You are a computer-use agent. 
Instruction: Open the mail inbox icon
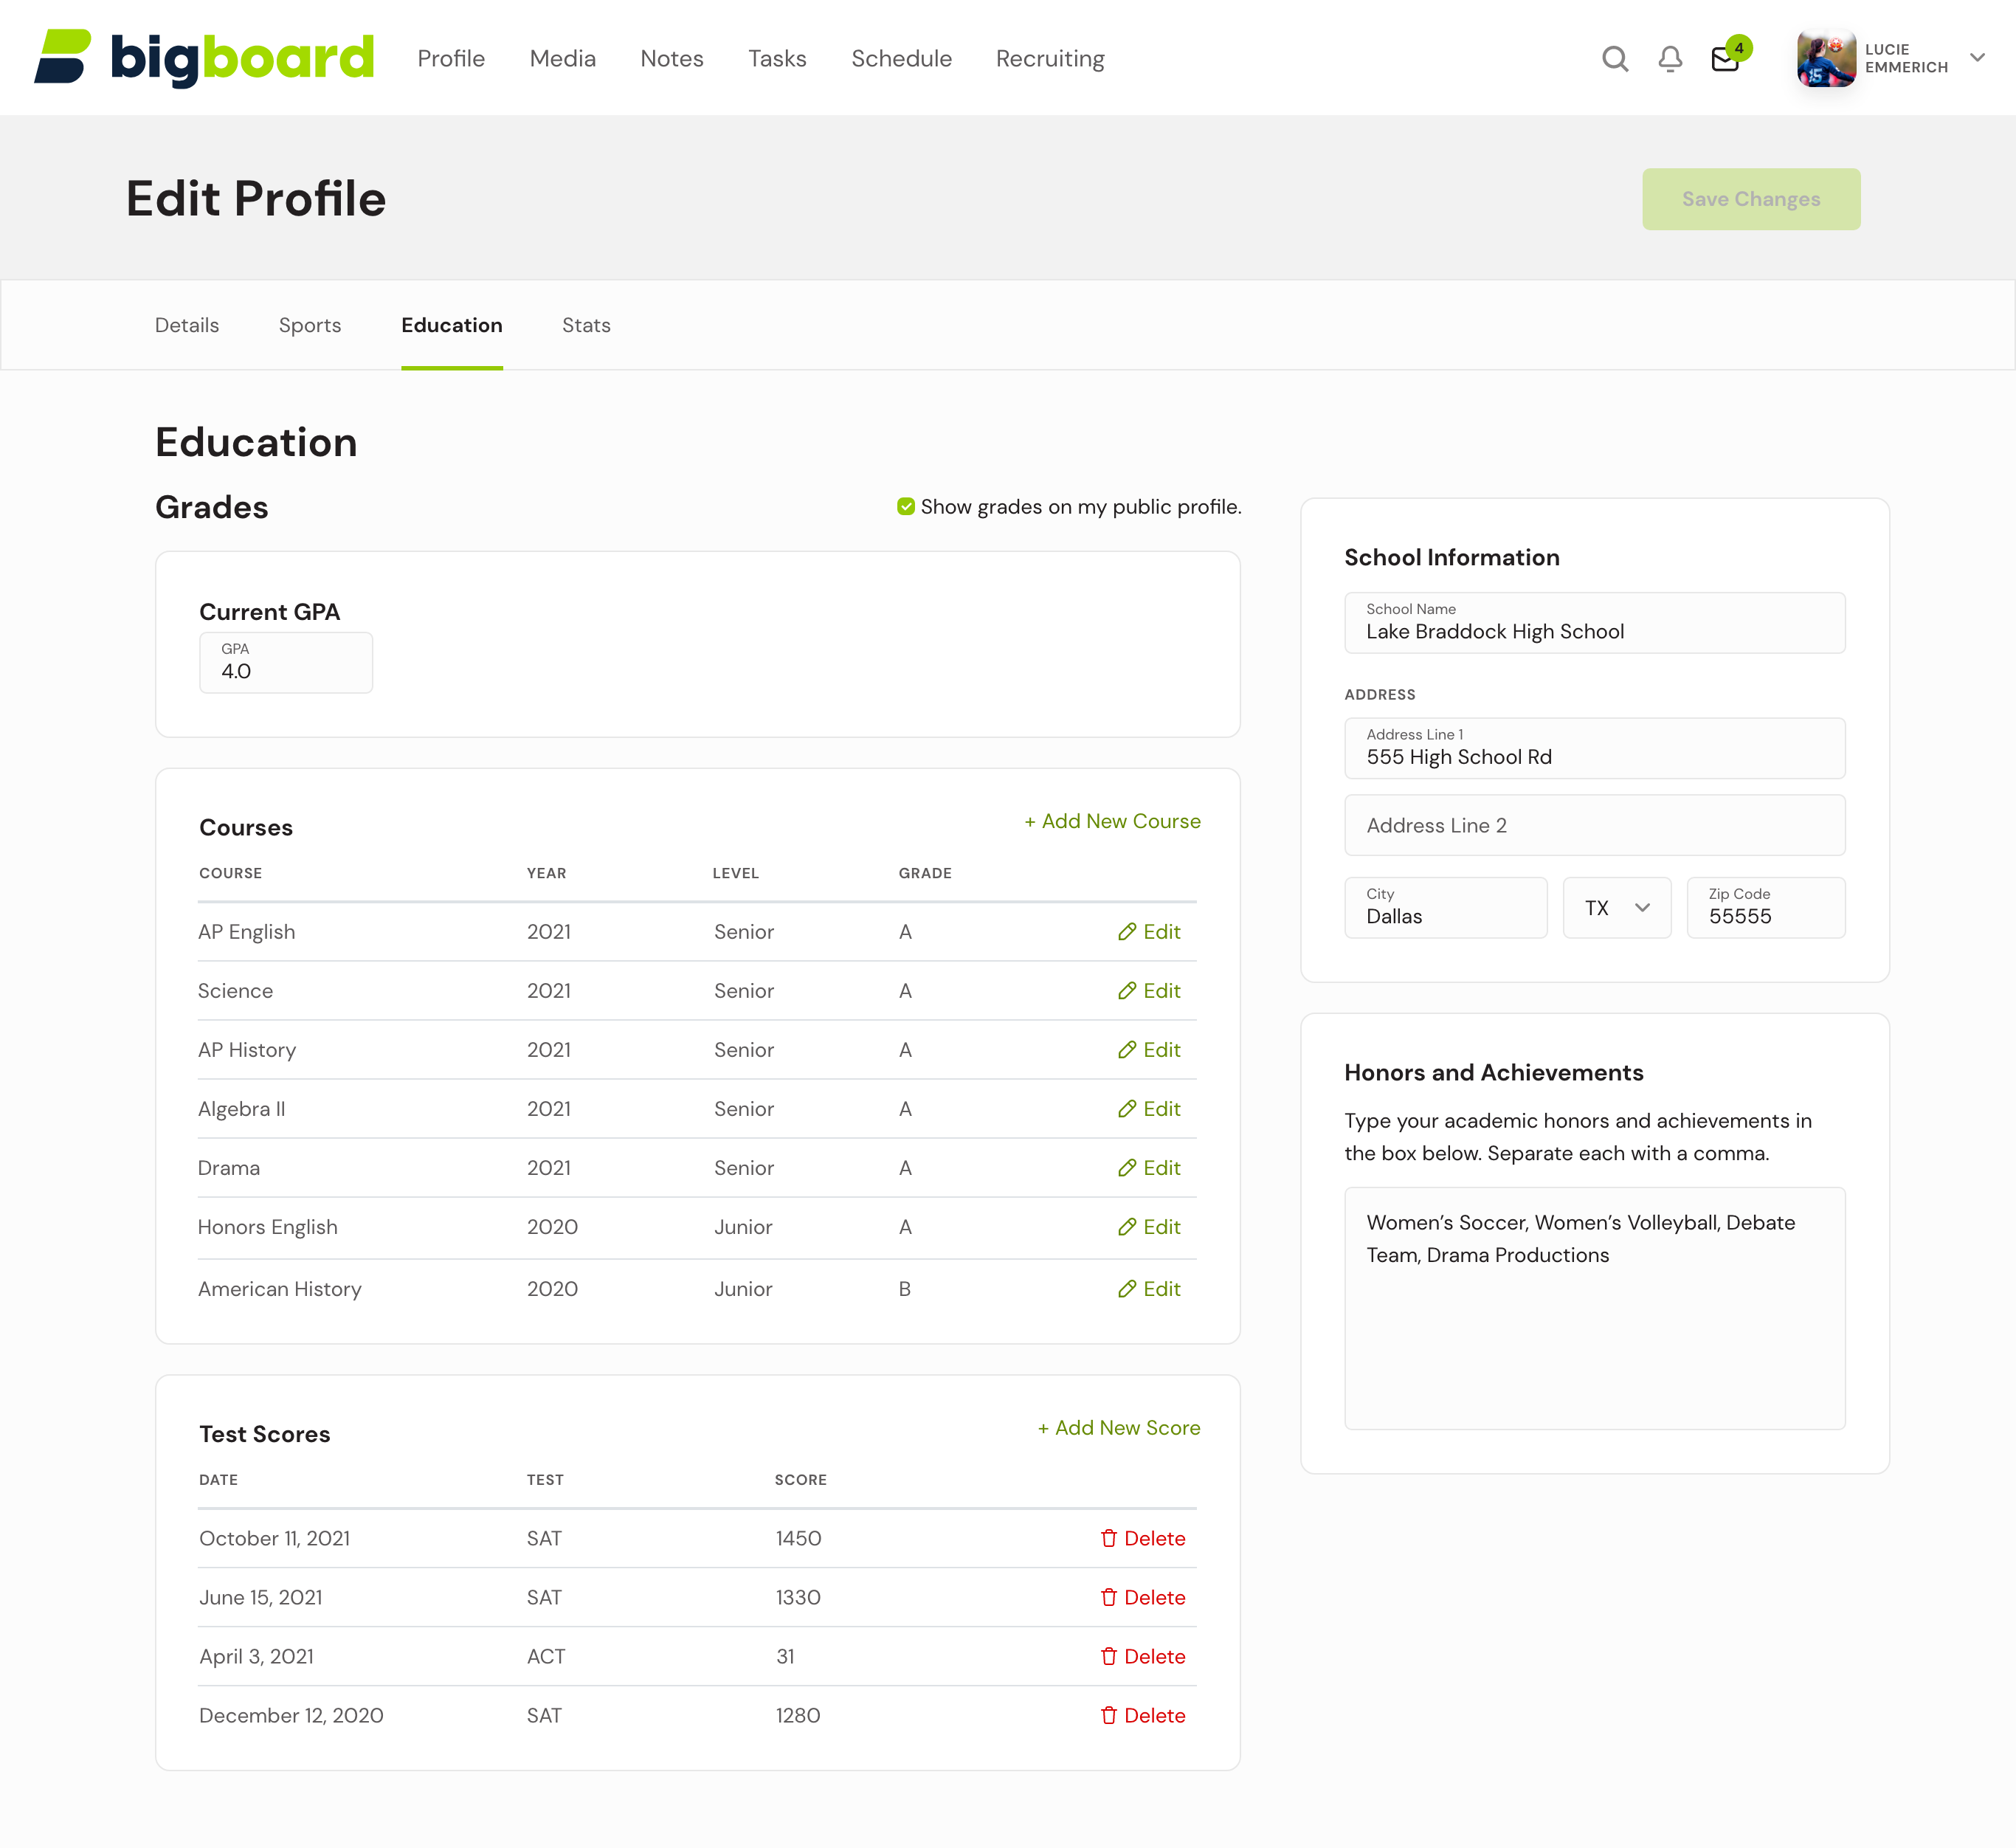point(1725,59)
